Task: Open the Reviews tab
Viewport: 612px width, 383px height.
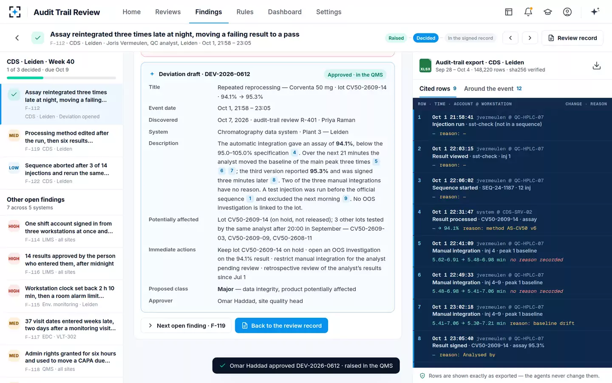Action: pyautogui.click(x=168, y=12)
